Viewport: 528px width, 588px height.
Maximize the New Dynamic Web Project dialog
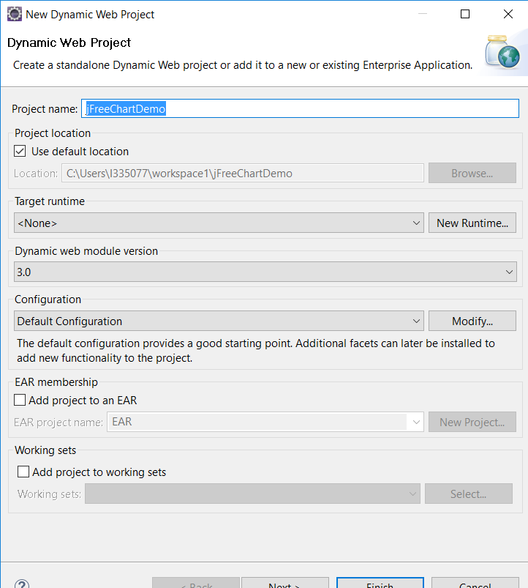[x=465, y=14]
